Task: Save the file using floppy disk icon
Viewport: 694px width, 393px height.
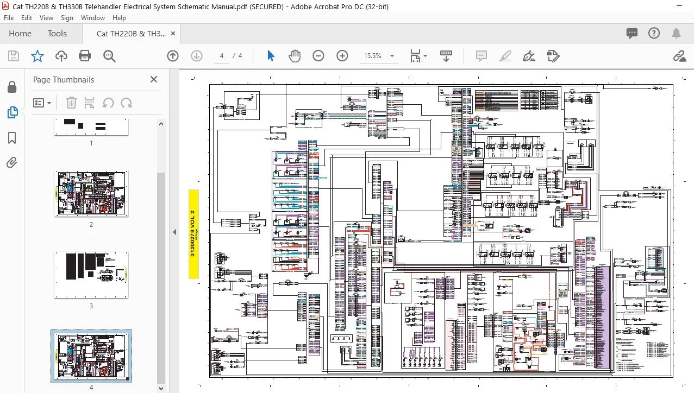Action: pos(14,56)
